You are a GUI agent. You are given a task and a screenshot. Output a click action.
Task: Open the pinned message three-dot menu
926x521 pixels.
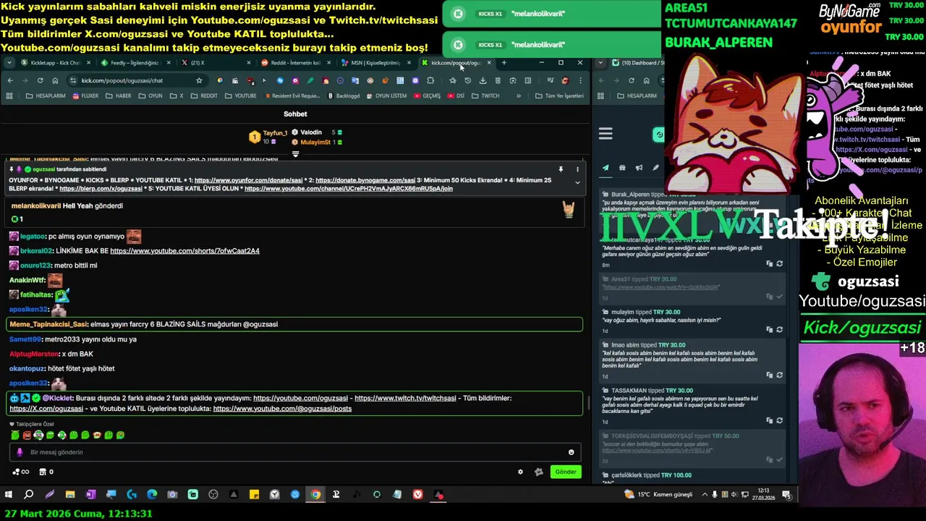(577, 169)
